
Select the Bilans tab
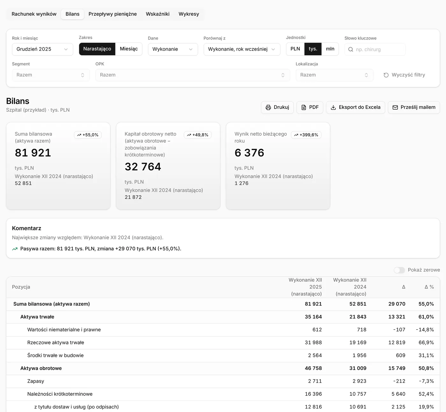point(73,14)
